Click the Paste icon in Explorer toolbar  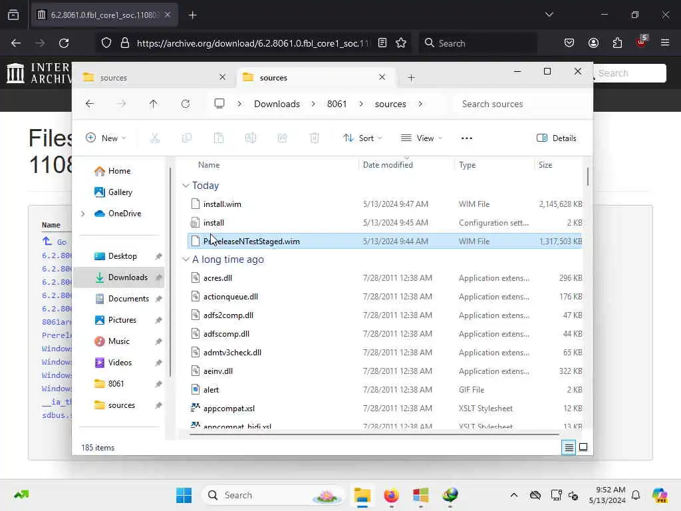pos(219,138)
